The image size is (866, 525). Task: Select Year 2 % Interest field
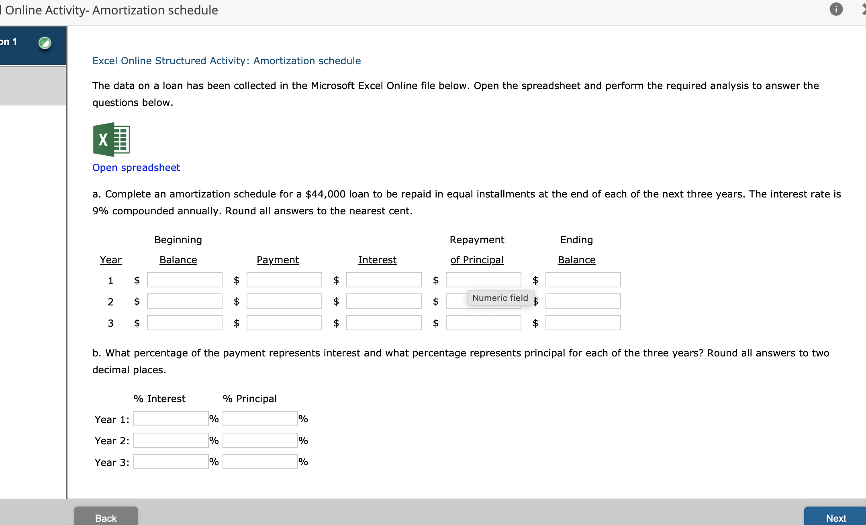tap(171, 440)
